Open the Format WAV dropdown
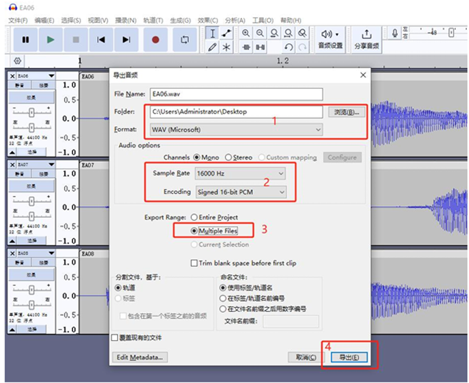Image resolution: width=469 pixels, height=383 pixels. point(236,129)
